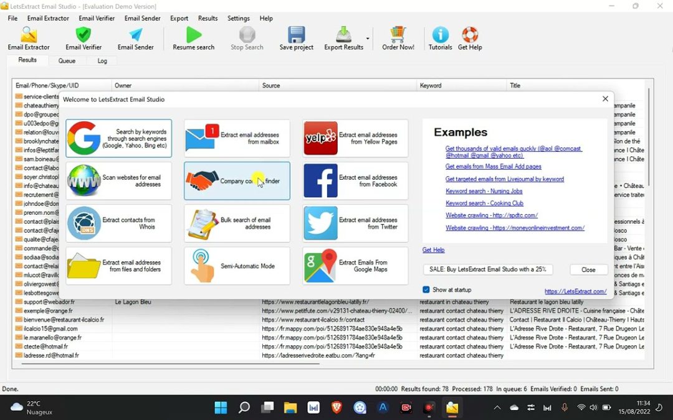The width and height of the screenshot is (673, 420).
Task: Open the Email Sender toolbar tool
Action: 136,39
